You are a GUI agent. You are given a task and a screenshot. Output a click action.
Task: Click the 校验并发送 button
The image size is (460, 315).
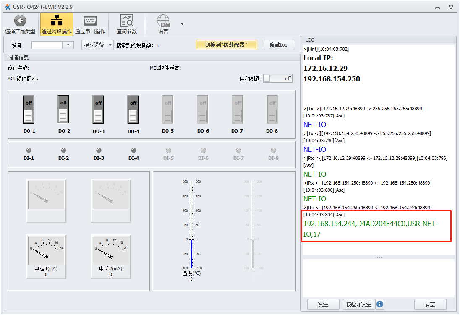pos(359,304)
